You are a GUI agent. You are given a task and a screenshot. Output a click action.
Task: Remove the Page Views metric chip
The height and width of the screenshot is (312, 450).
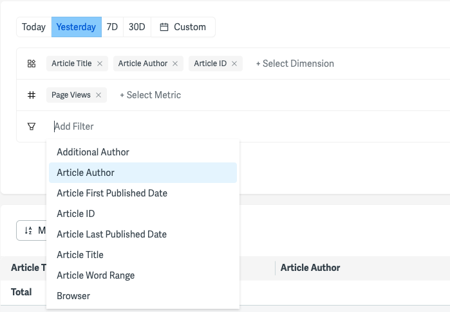point(98,95)
